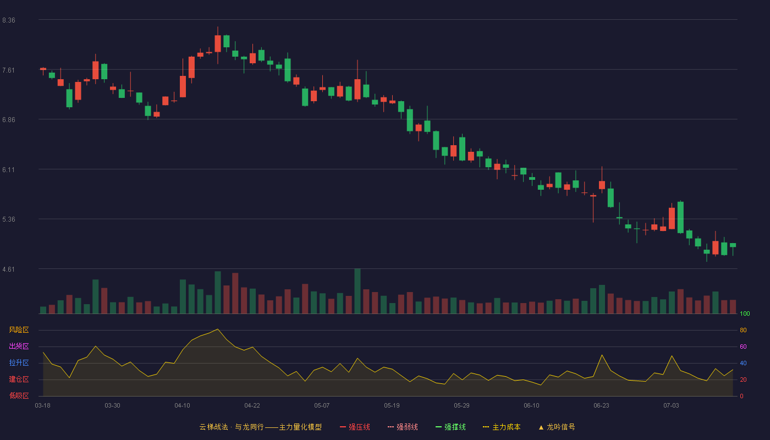Toggle the yellow dashed 主力成本 legend marker
This screenshot has width=770, height=440.
[x=486, y=427]
